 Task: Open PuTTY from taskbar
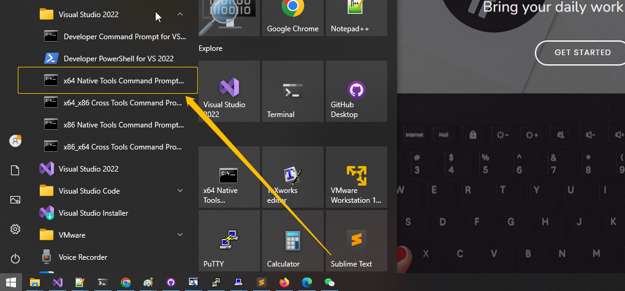216,282
